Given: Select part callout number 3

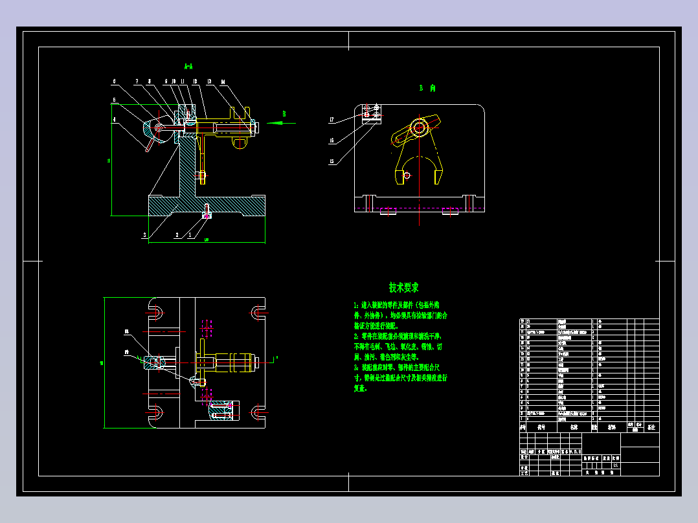Looking at the screenshot, I should click(144, 235).
